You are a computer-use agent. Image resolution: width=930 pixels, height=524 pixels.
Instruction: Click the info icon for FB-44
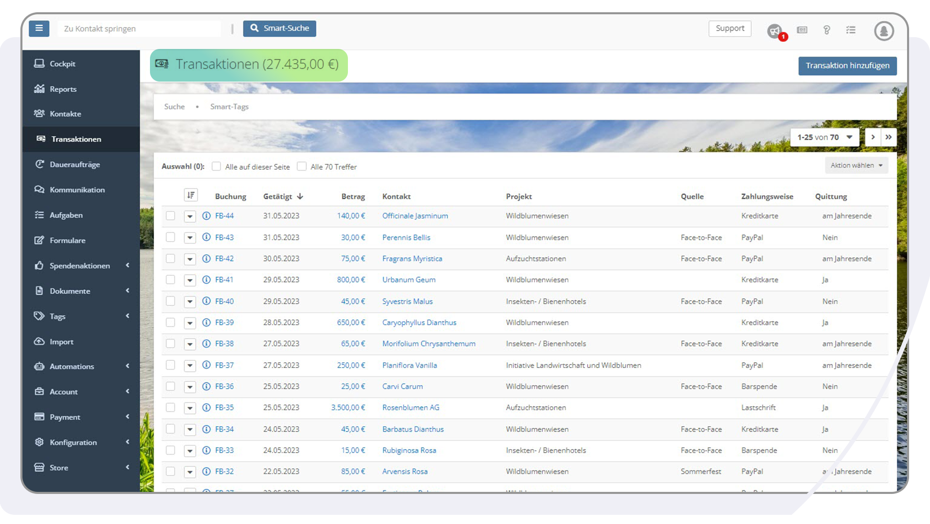(x=206, y=216)
